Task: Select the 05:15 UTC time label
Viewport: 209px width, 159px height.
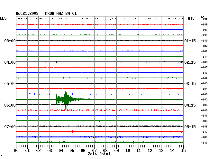Action: coord(190,126)
